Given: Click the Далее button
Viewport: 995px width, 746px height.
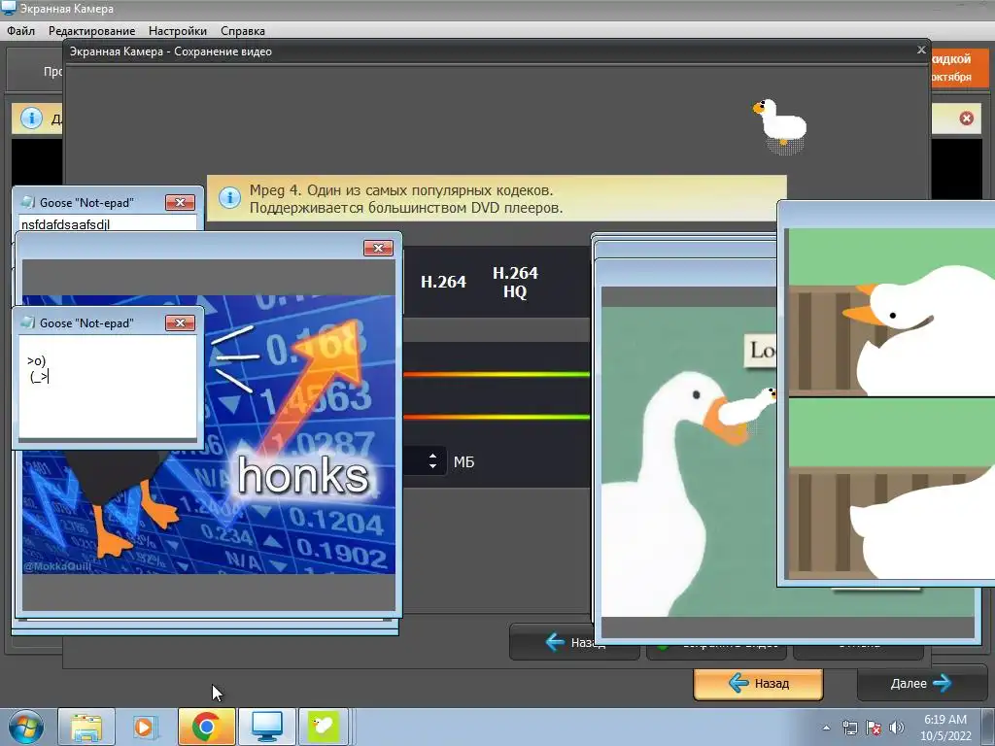Looking at the screenshot, I should point(920,683).
